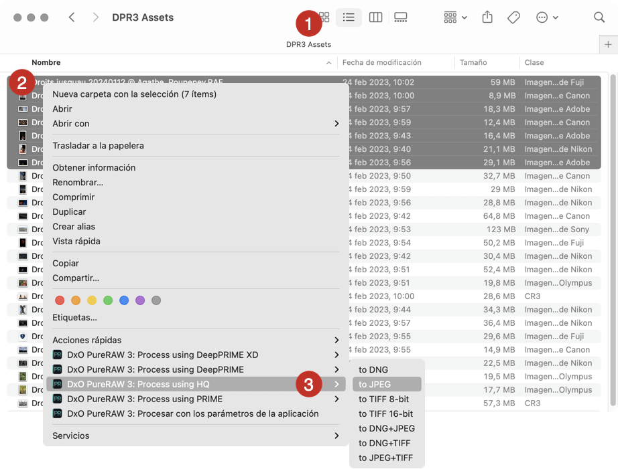The width and height of the screenshot is (618, 469).
Task: Apply the blue tag color
Action: 124,300
